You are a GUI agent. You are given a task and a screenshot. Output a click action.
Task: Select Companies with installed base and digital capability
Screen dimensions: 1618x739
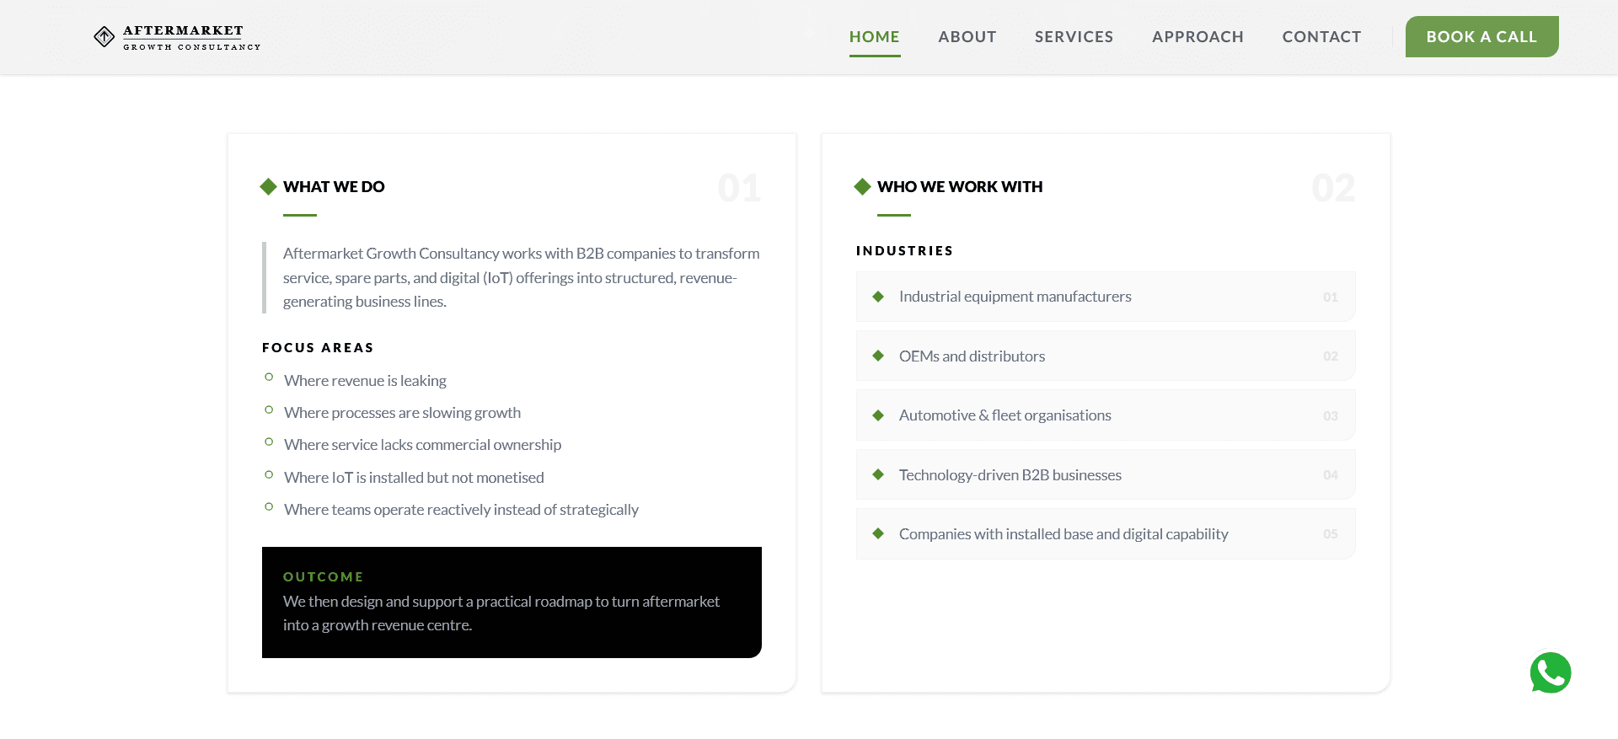pos(1106,533)
